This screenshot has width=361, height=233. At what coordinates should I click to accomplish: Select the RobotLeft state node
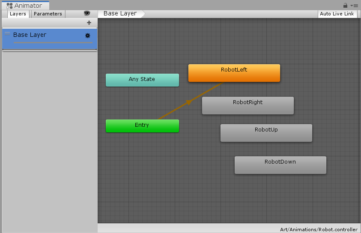(x=234, y=73)
